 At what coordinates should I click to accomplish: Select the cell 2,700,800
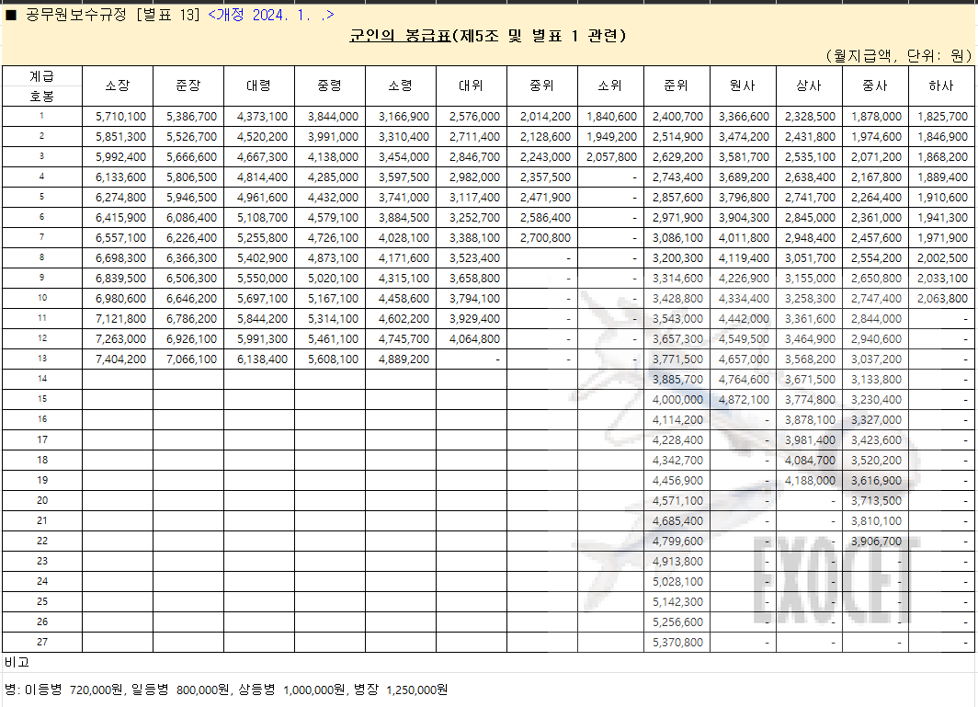coord(542,238)
